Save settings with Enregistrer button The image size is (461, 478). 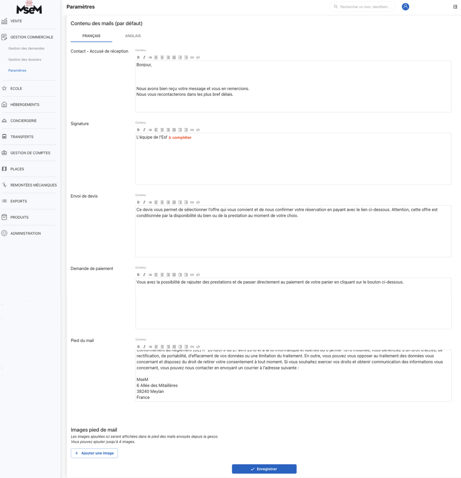point(264,469)
